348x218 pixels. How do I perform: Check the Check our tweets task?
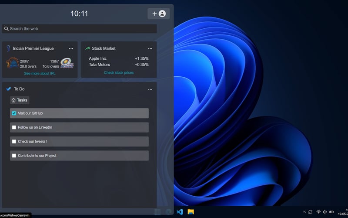(14, 141)
